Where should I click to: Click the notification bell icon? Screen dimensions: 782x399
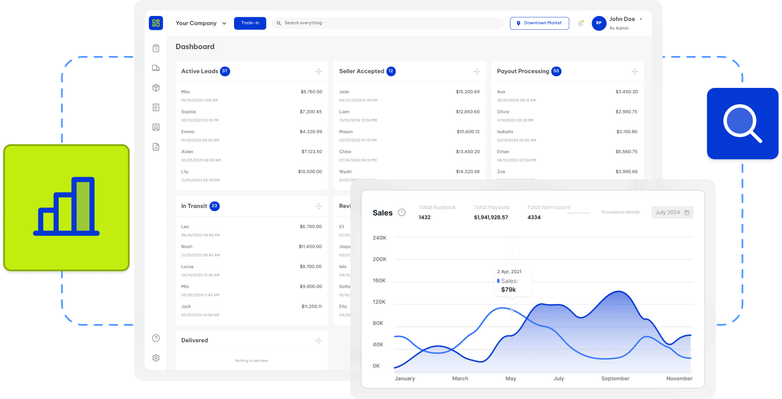click(x=581, y=23)
